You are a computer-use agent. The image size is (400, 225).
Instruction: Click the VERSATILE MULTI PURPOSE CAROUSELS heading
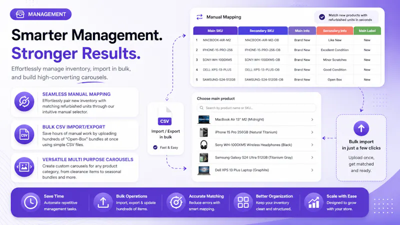point(88,159)
